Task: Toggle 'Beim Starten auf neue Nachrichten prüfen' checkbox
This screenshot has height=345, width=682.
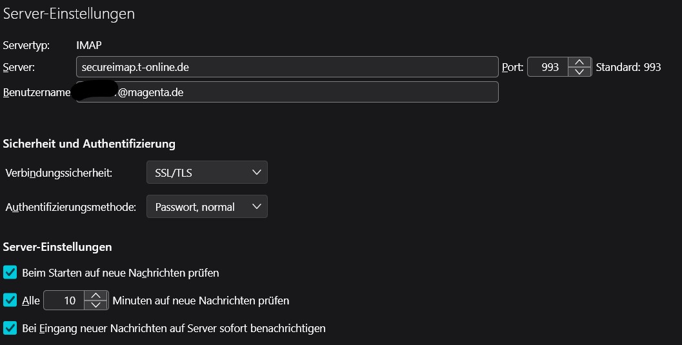Action: click(x=10, y=273)
